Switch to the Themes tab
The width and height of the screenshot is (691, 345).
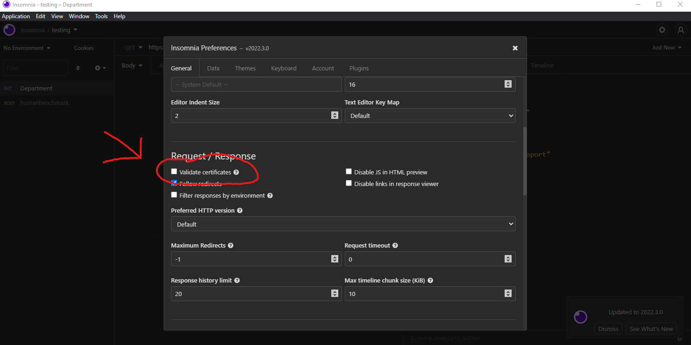245,68
